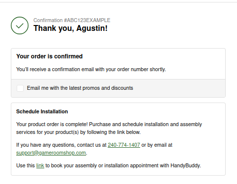Click the Confirmation #ABC123EXAMPLE text
Screen dimensions: 237x184
[72, 20]
